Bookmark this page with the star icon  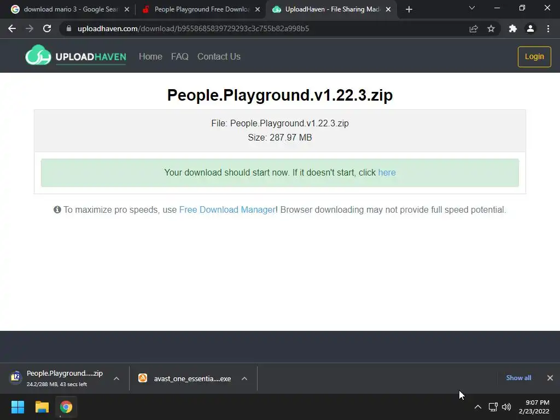(x=491, y=28)
